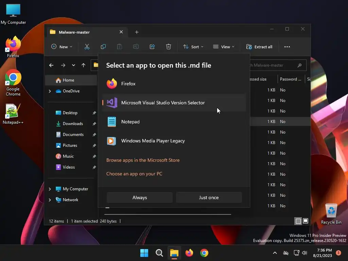The height and width of the screenshot is (261, 348).
Task: Open the Sort dropdown
Action: [x=193, y=47]
